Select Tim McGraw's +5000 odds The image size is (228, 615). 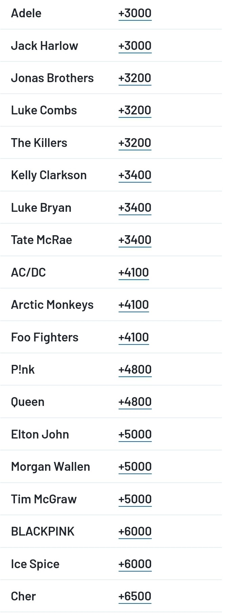(x=135, y=499)
